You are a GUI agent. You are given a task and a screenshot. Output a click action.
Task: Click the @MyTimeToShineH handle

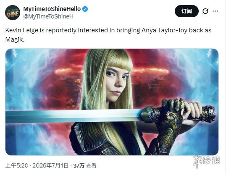(x=48, y=16)
